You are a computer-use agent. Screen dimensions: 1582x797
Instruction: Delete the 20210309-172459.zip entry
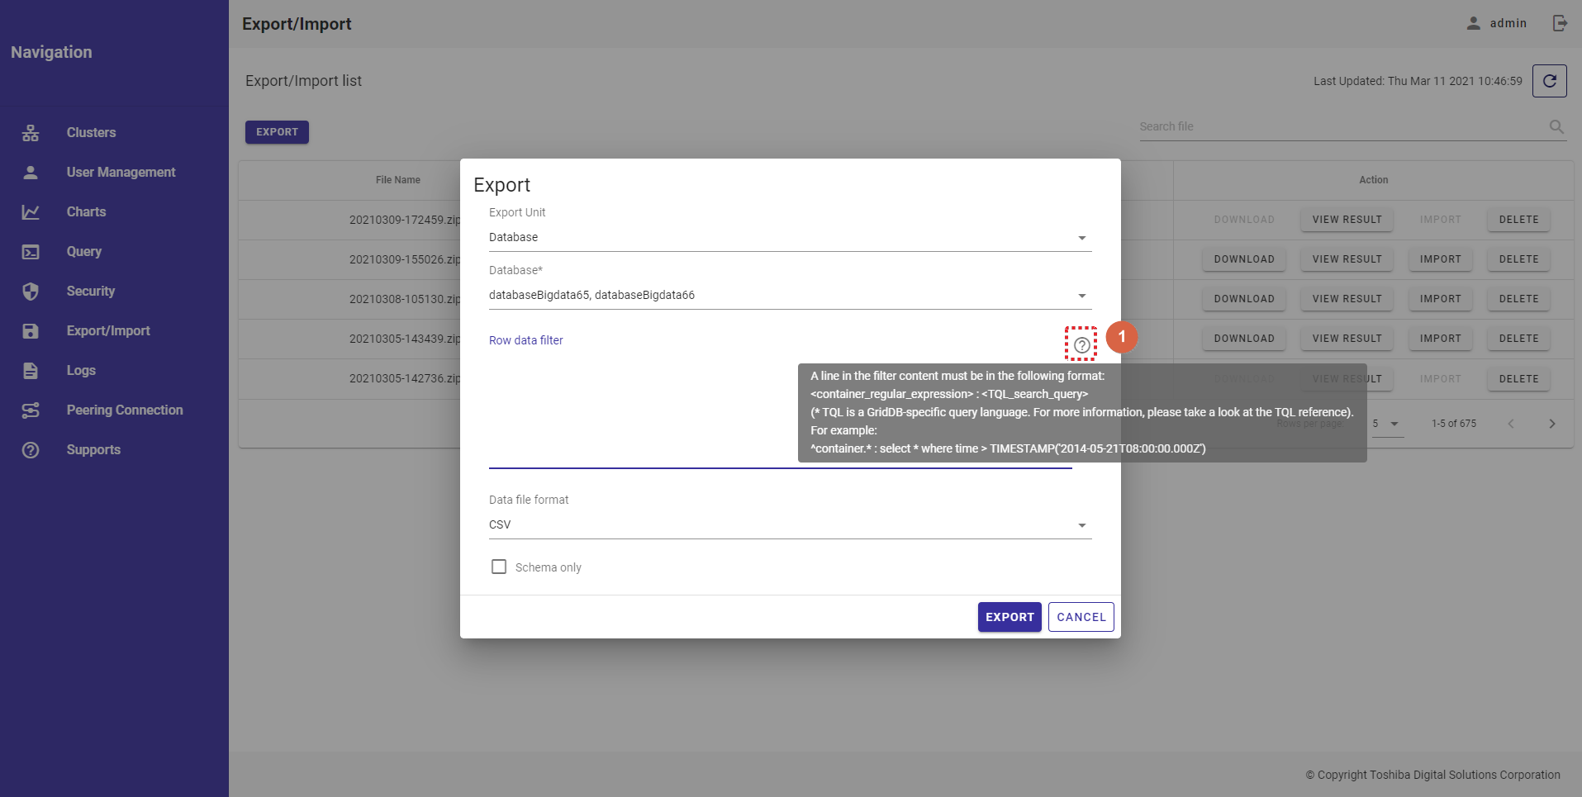pyautogui.click(x=1518, y=220)
